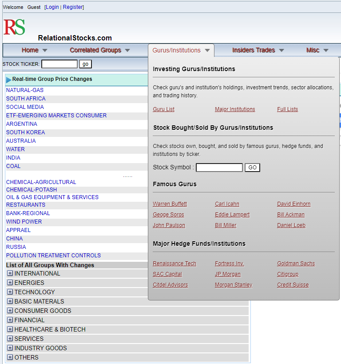Open Eddie Lampert guru page

point(232,215)
